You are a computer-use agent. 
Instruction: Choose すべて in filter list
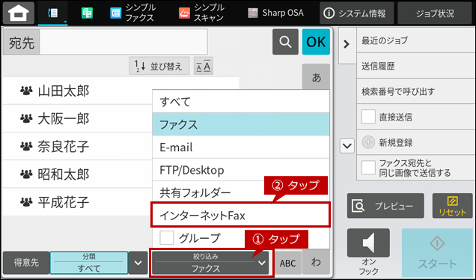tap(241, 101)
